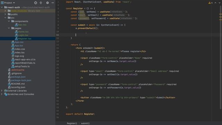Expand the public folder
Viewport: 222px width, 125px height.
5,14
